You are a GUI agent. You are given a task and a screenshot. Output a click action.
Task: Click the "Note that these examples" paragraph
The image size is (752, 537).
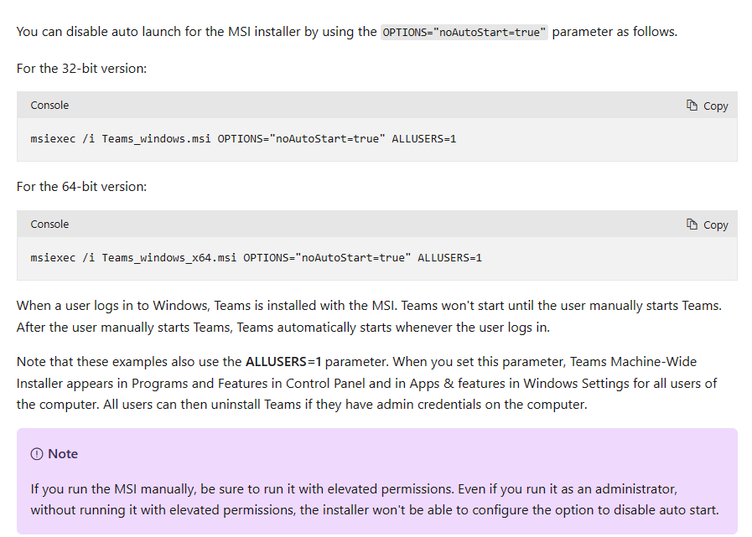[x=367, y=383]
